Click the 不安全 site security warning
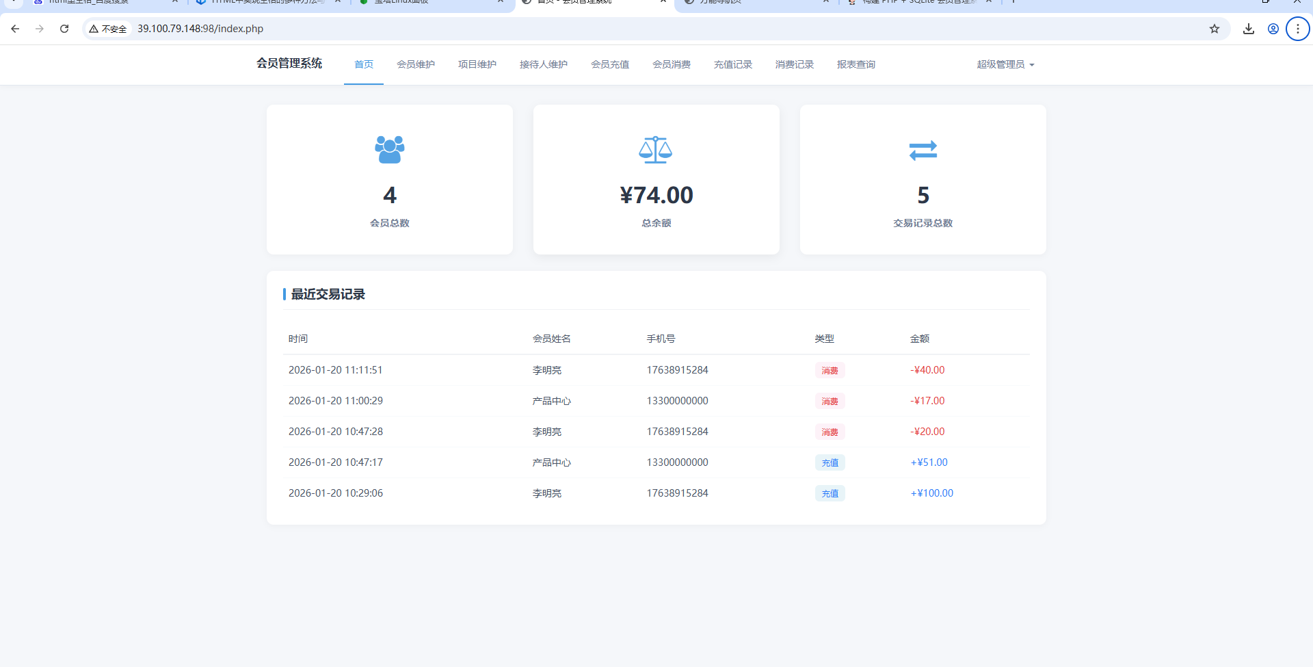Viewport: 1313px width, 667px height. (x=108, y=29)
